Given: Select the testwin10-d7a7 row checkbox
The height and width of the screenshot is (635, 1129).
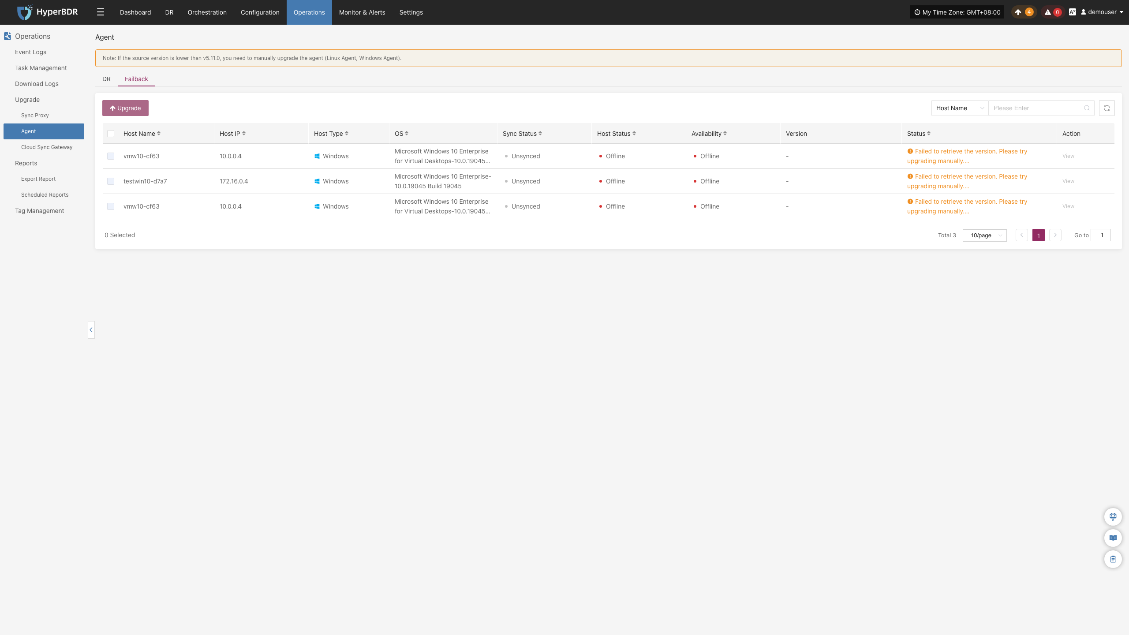Looking at the screenshot, I should (111, 181).
